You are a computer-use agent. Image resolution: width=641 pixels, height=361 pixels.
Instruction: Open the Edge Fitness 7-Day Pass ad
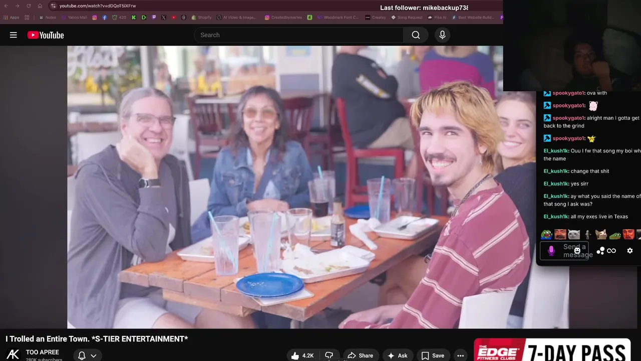tap(552, 350)
